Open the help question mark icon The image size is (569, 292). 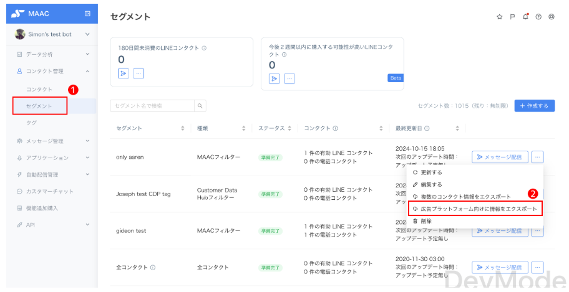[538, 17]
